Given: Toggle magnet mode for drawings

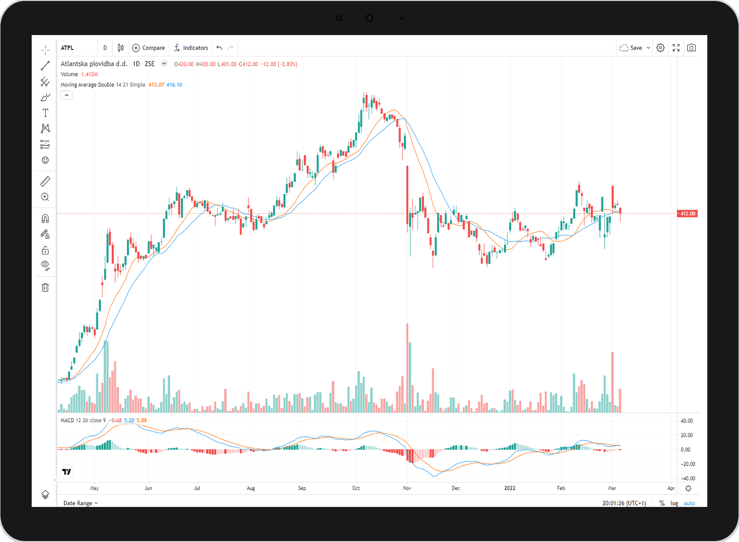Looking at the screenshot, I should pos(45,218).
